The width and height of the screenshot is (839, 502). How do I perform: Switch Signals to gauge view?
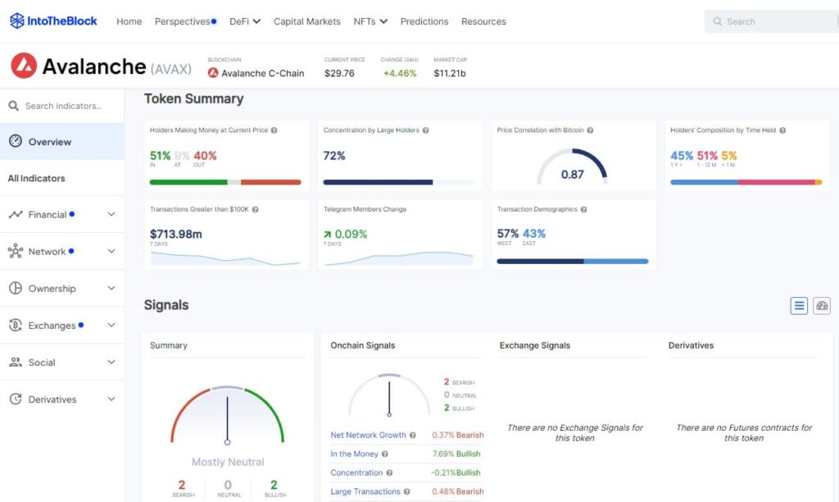point(822,305)
